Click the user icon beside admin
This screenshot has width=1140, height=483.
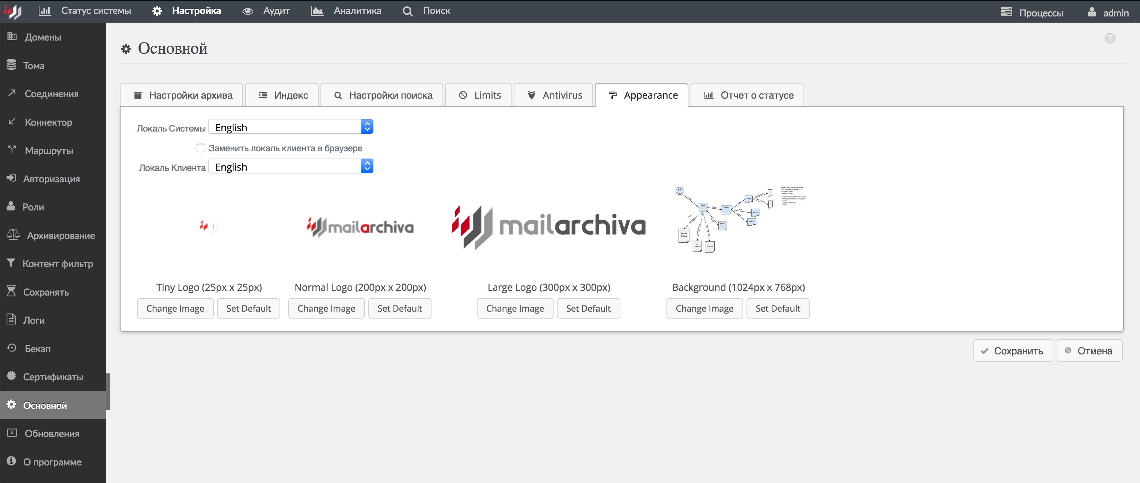click(1092, 12)
